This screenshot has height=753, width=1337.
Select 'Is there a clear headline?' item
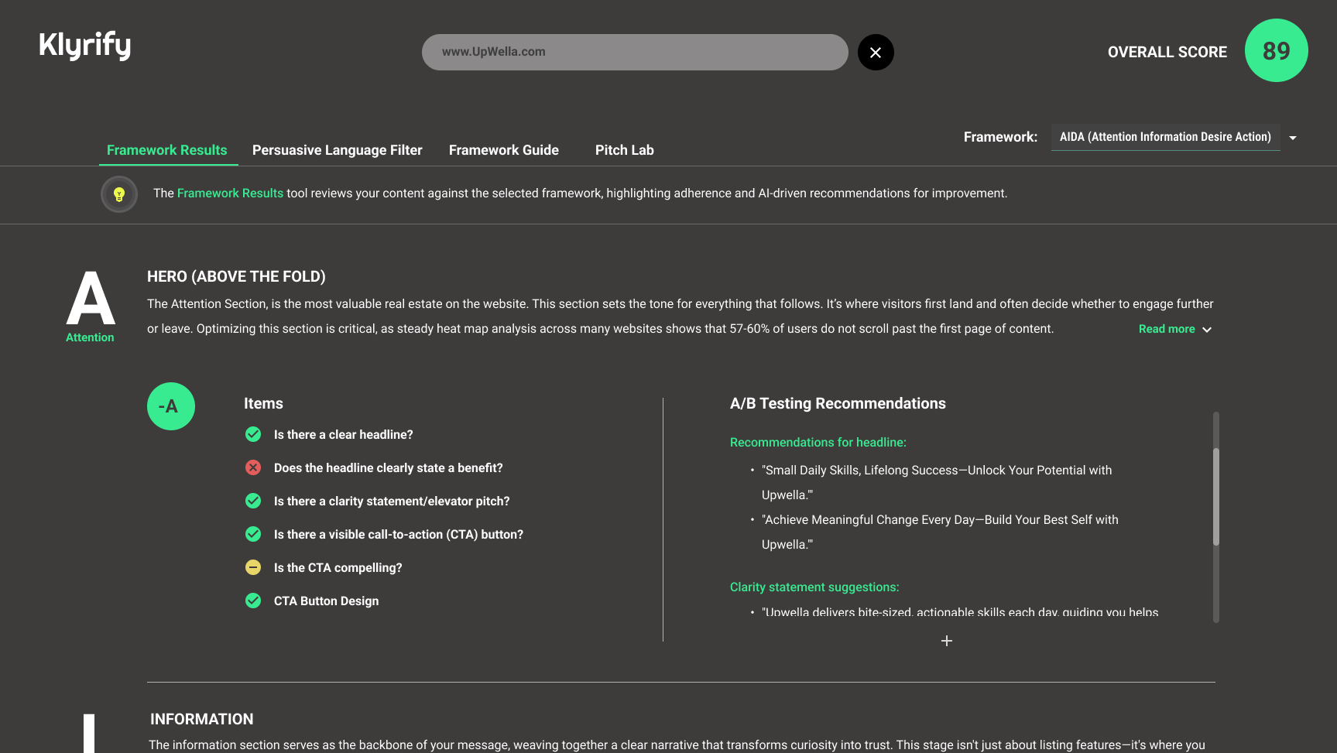344,435
